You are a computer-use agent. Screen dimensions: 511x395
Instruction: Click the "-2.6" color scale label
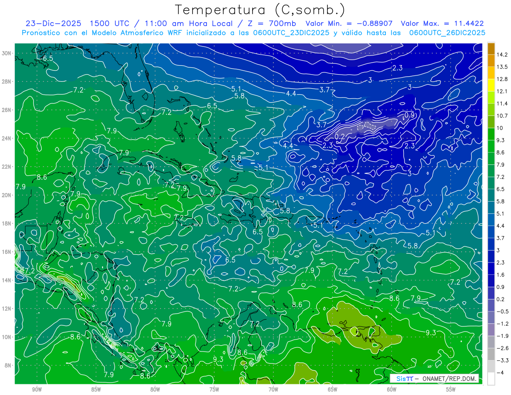coord(503,349)
